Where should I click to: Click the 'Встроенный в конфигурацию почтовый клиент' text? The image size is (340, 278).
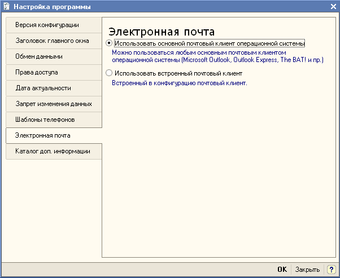click(x=180, y=83)
